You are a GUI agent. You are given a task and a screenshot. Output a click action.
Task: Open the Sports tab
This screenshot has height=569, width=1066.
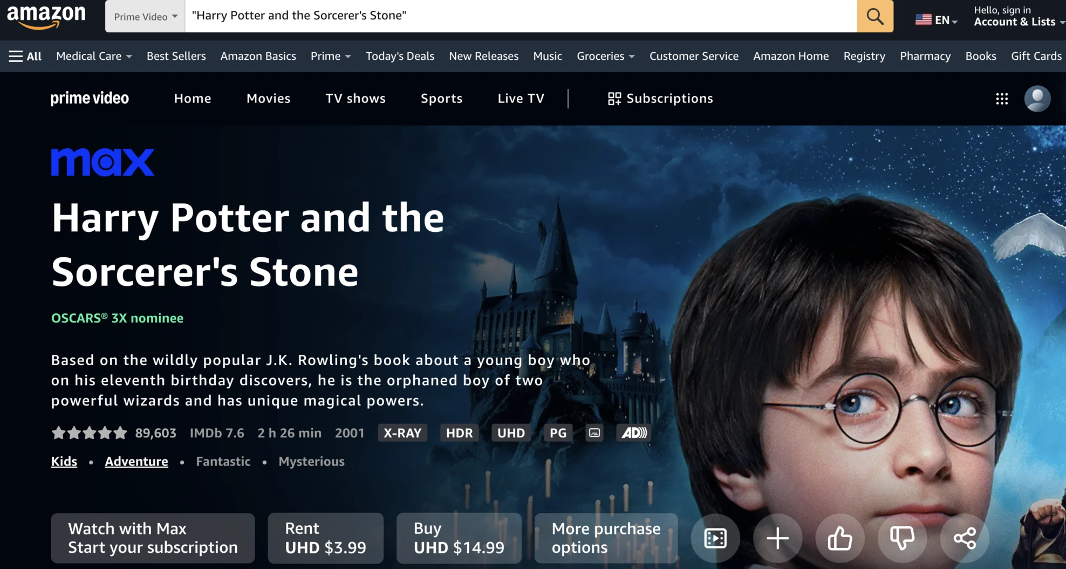[x=441, y=98]
